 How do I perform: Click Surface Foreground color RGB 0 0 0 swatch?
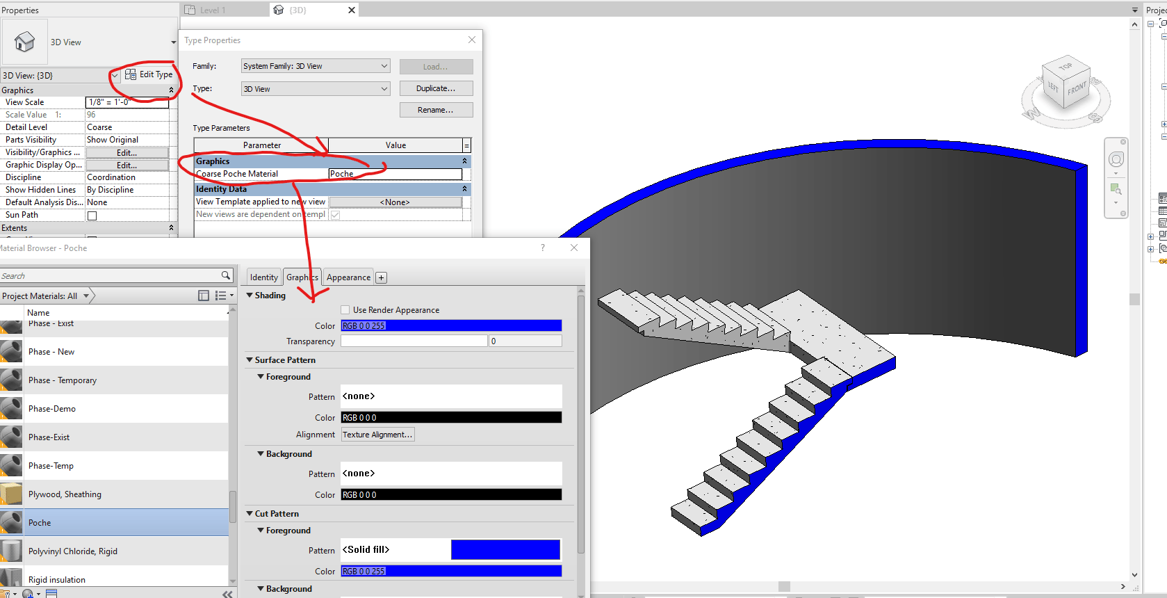[451, 417]
